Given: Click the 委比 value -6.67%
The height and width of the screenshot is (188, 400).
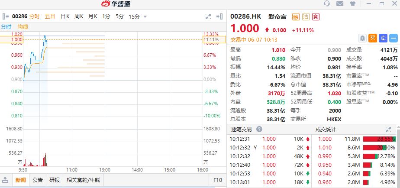Looking at the screenshot, I should coord(277,85).
